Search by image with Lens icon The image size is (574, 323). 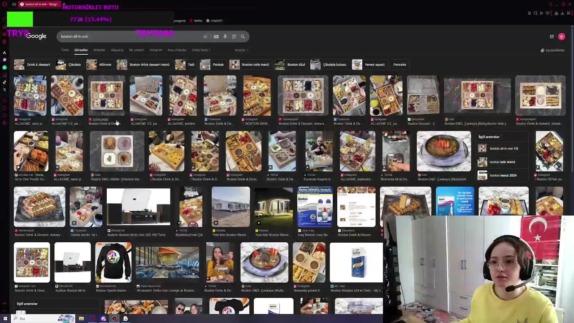pyautogui.click(x=234, y=36)
